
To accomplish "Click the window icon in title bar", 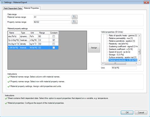I will tap(2, 2).
